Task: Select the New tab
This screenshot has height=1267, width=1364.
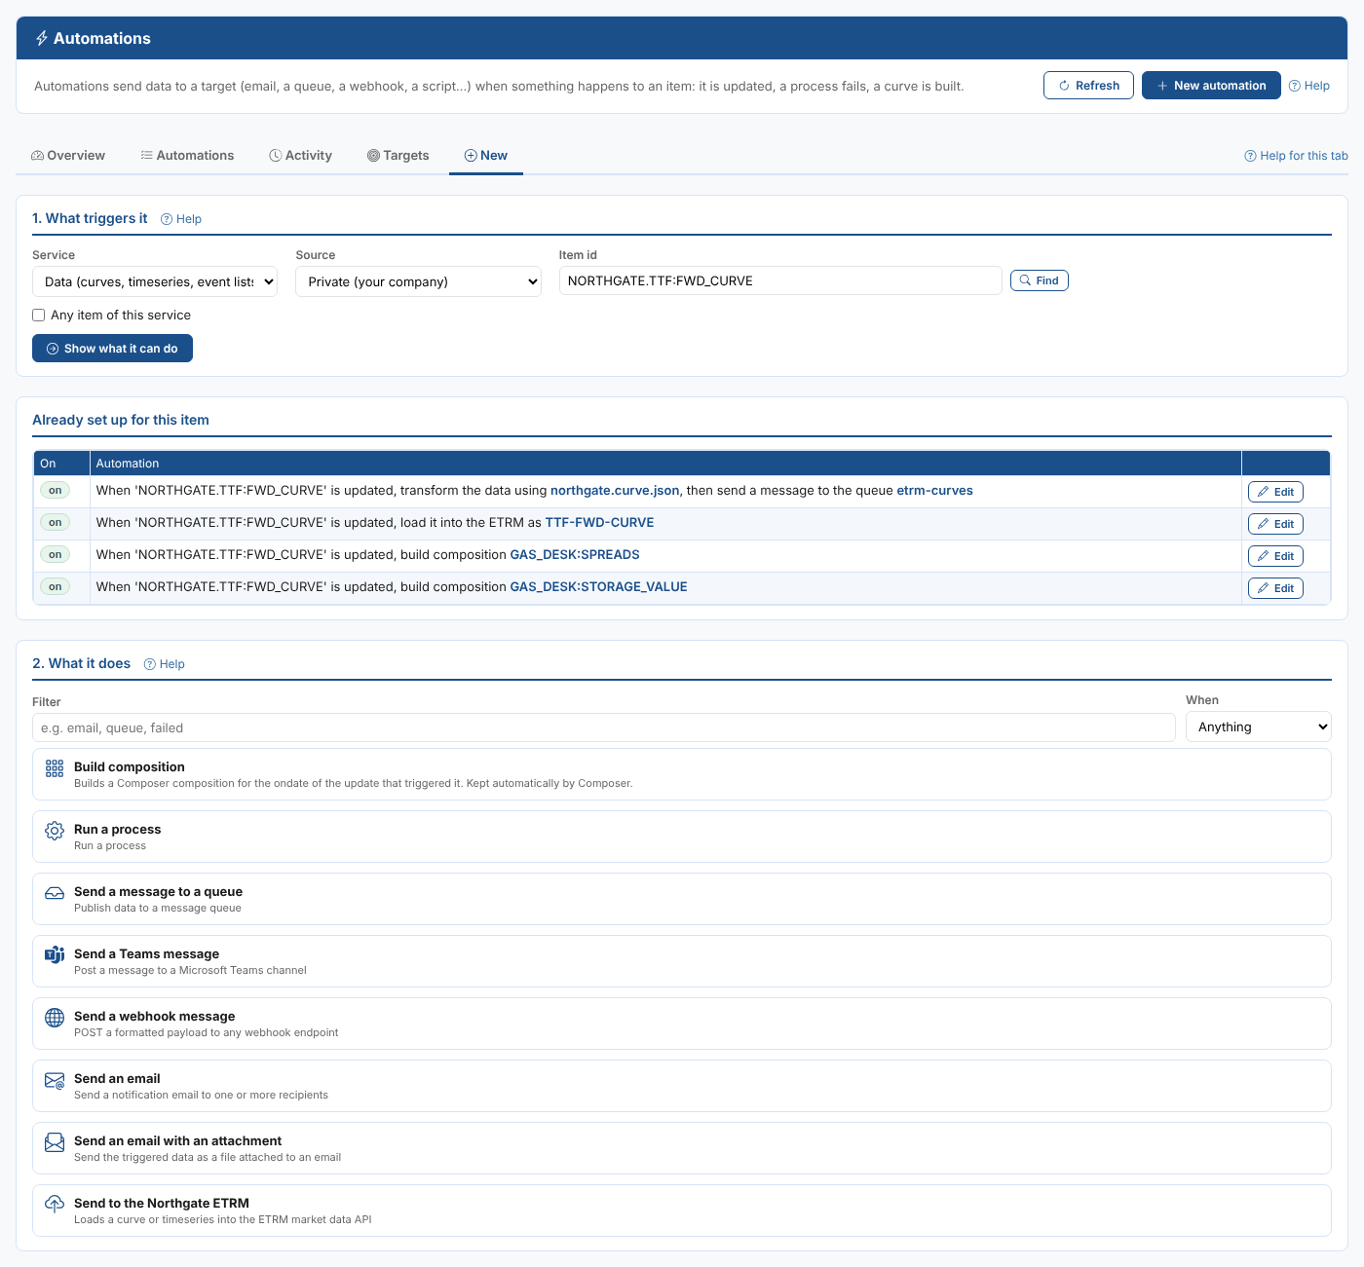Action: 485,156
